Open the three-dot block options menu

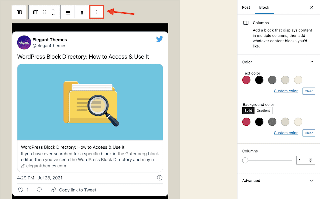click(97, 12)
